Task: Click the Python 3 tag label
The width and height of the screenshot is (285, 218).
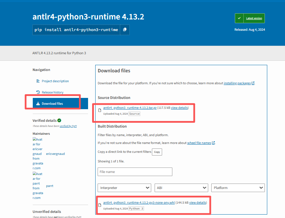Action: coord(136,208)
